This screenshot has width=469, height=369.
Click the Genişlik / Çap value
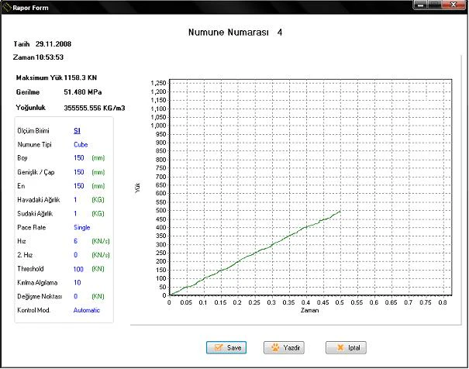tap(78, 172)
